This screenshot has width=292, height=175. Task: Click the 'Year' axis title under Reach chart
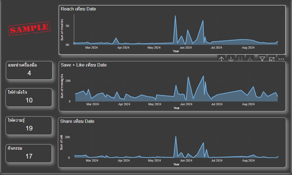tap(176, 51)
